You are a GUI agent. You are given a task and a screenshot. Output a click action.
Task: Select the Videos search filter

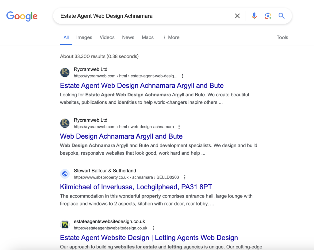tap(107, 37)
